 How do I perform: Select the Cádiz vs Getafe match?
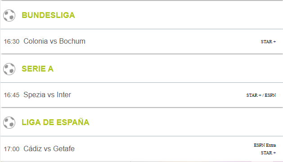[49, 148]
